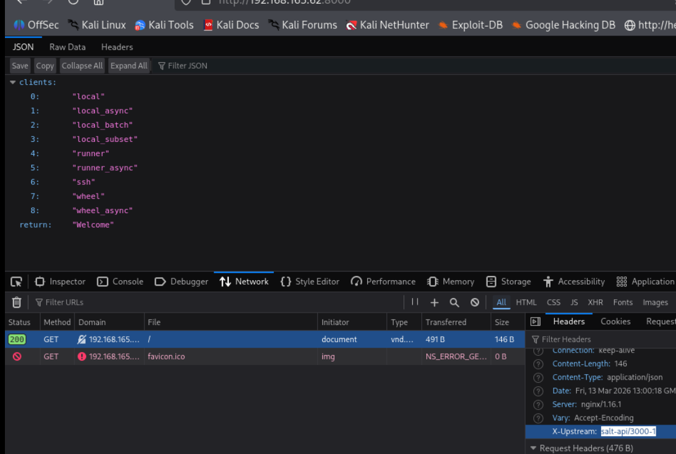Collapse the clients JSON node
Image resolution: width=676 pixels, height=454 pixels.
13,82
